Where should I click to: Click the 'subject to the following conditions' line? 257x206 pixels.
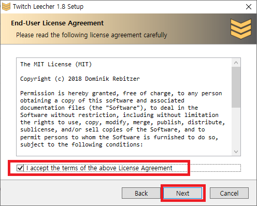coord(81,144)
